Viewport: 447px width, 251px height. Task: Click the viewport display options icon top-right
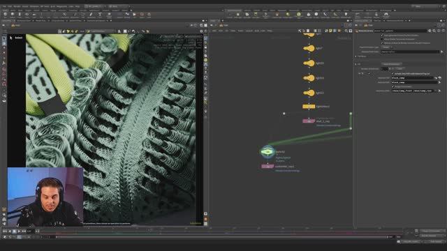click(201, 31)
